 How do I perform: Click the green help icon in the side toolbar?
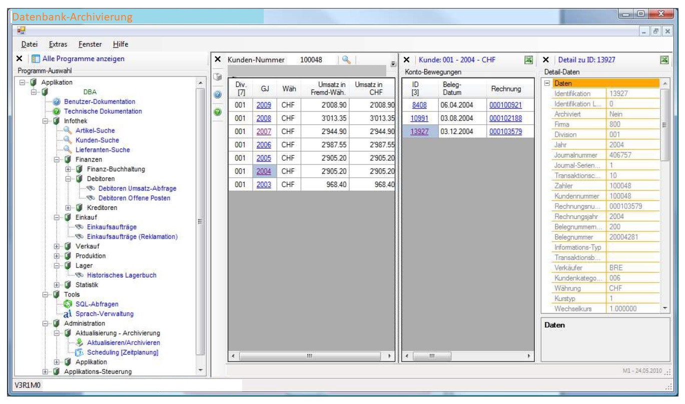pos(218,112)
